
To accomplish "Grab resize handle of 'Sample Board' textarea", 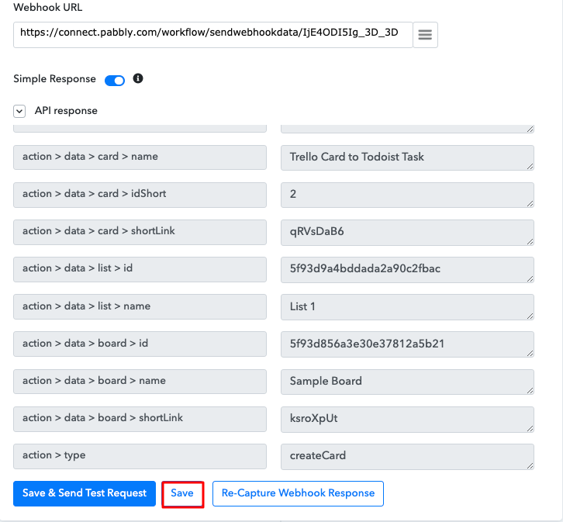I will click(530, 391).
